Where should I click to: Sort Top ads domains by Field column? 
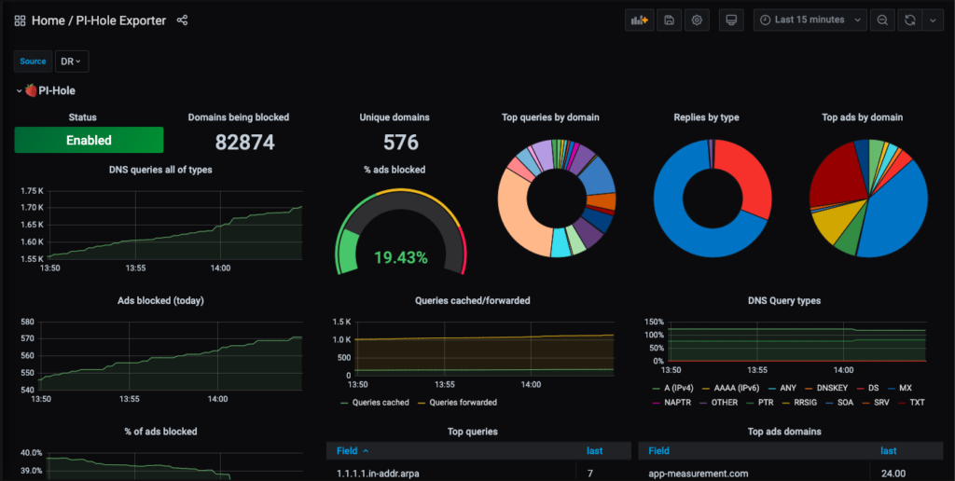point(659,450)
